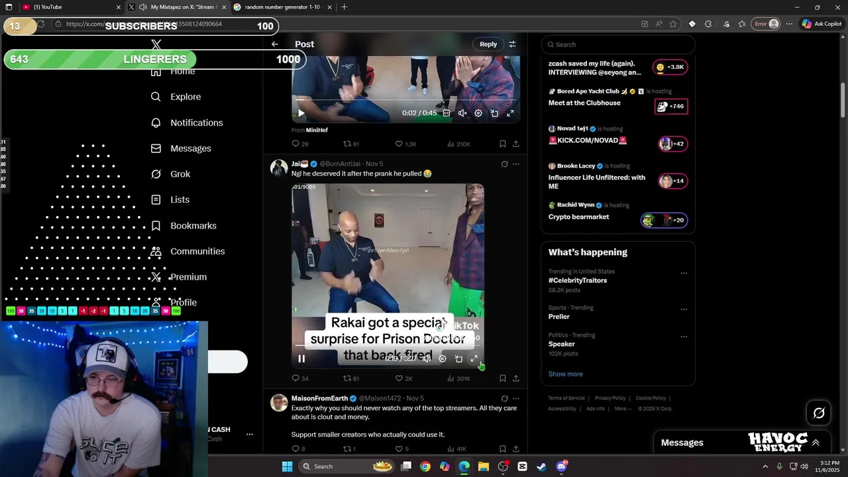Image resolution: width=848 pixels, height=477 pixels.
Task: Click the MiniHef source link
Action: pos(317,131)
